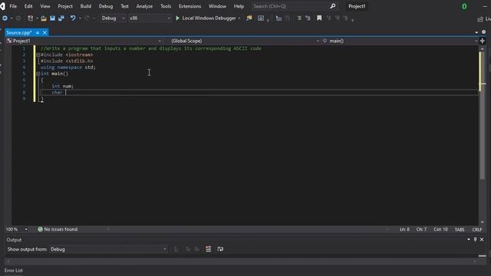491x276 pixels.
Task: Open the document tabs gear settings icon
Action: point(483,32)
